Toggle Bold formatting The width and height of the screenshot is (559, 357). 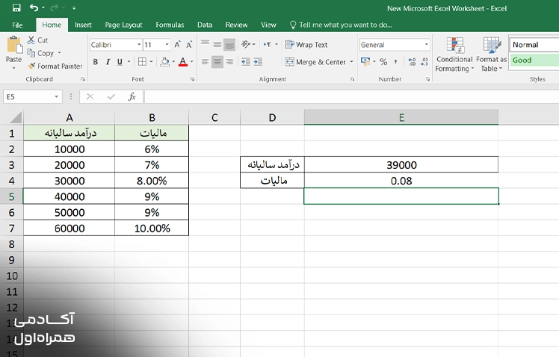click(96, 62)
